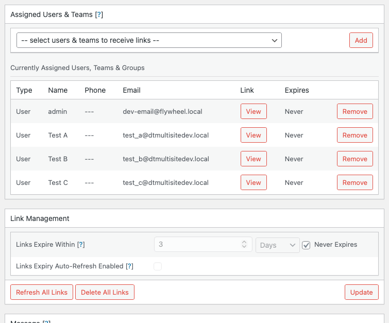Enable Links Expiry Auto-Refresh checkbox

[158, 266]
